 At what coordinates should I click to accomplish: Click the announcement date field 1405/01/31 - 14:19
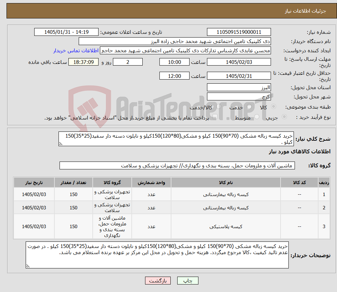[66, 32]
